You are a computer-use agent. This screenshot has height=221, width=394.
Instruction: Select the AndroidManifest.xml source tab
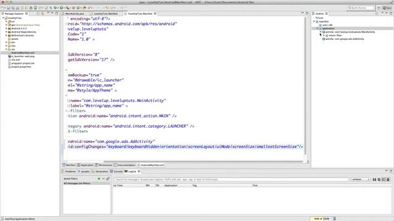(151, 165)
